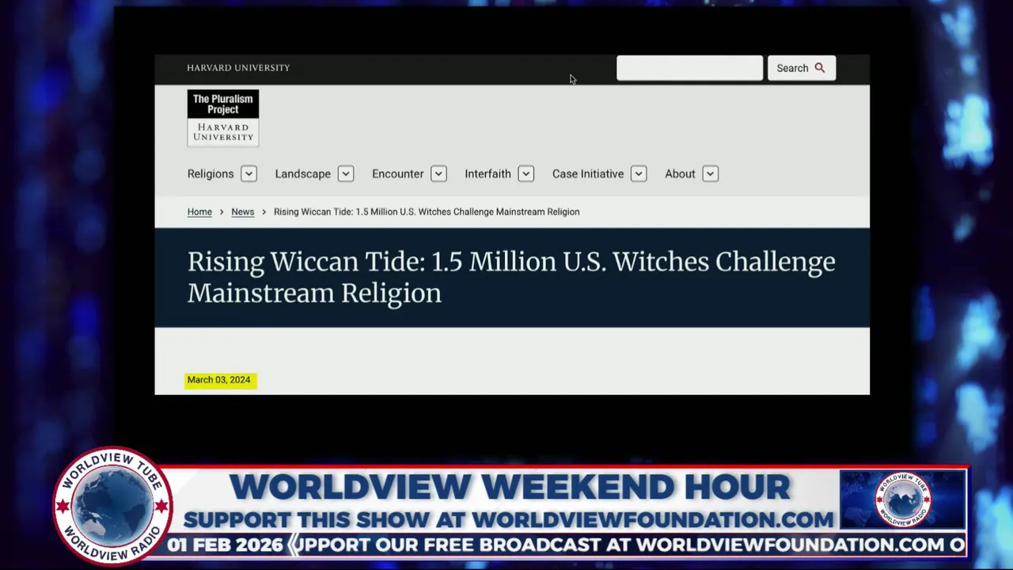This screenshot has height=570, width=1013.
Task: Go to News breadcrumb link
Action: pyautogui.click(x=242, y=211)
